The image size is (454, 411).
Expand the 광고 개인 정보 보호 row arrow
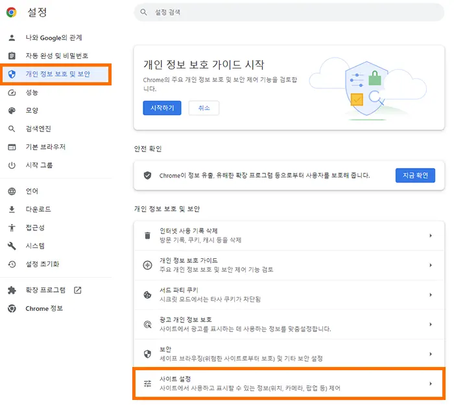(x=431, y=324)
